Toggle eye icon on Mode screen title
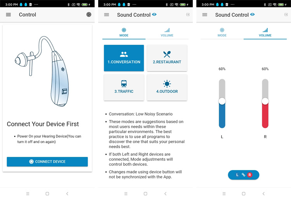This screenshot has width=291, height=200. click(x=154, y=14)
